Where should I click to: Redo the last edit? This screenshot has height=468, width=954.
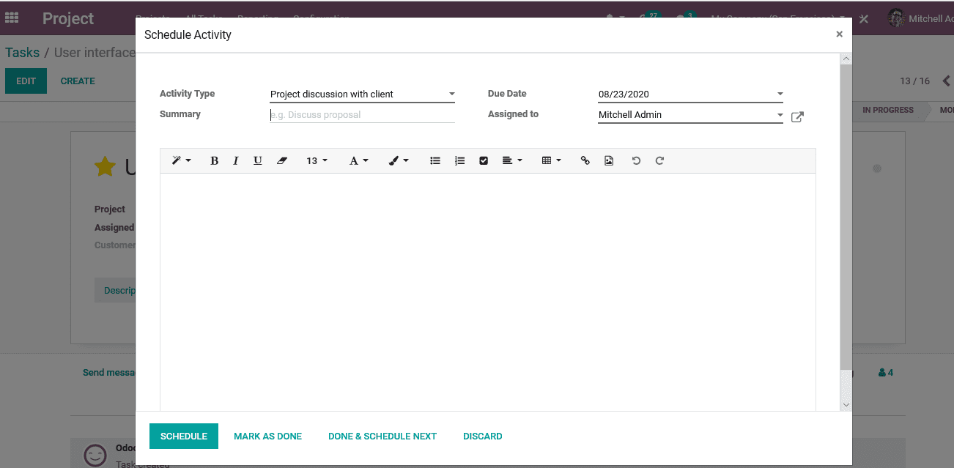[x=659, y=160]
